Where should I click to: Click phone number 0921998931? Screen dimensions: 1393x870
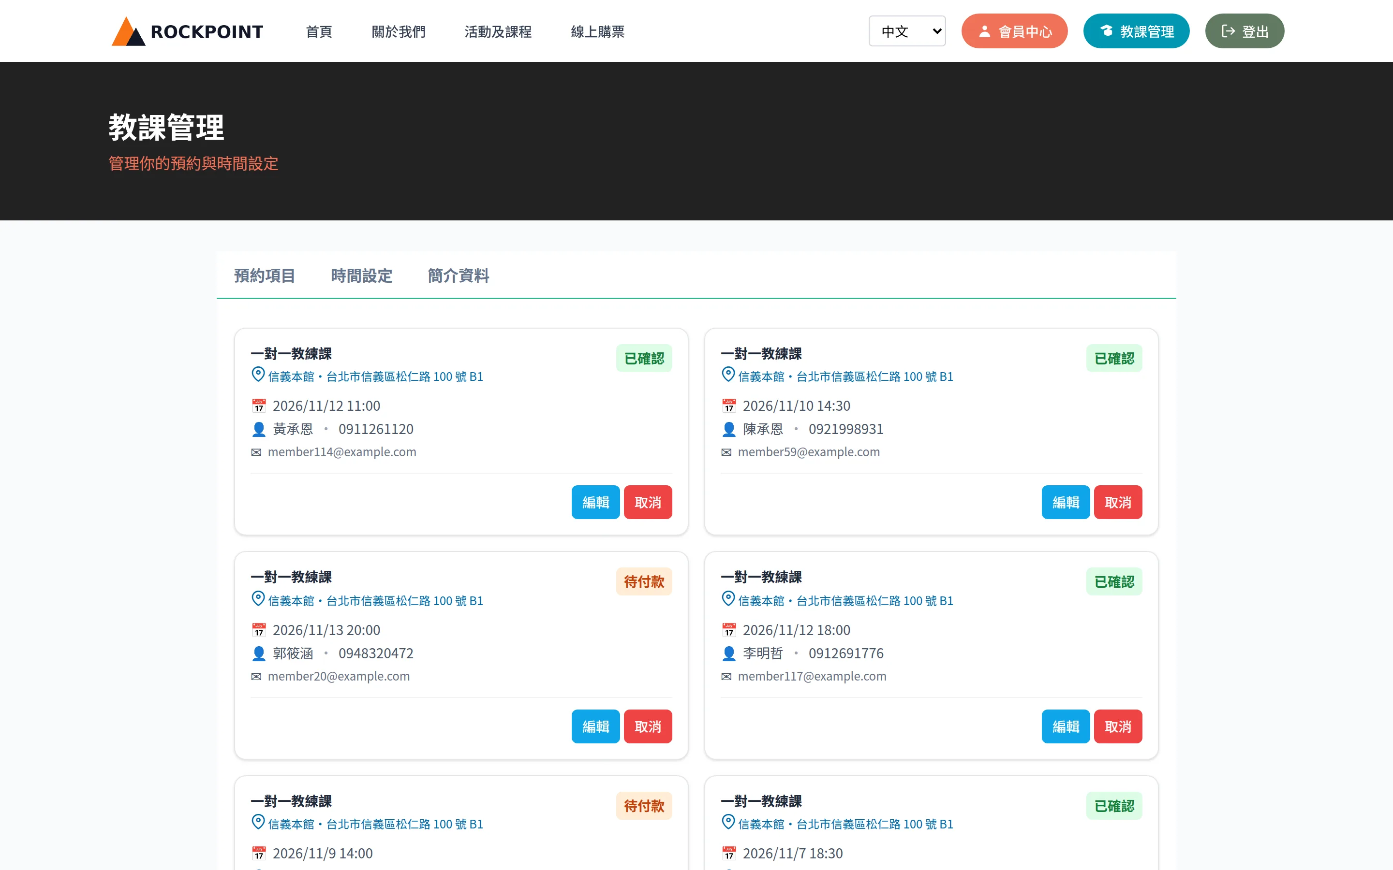[x=846, y=429]
